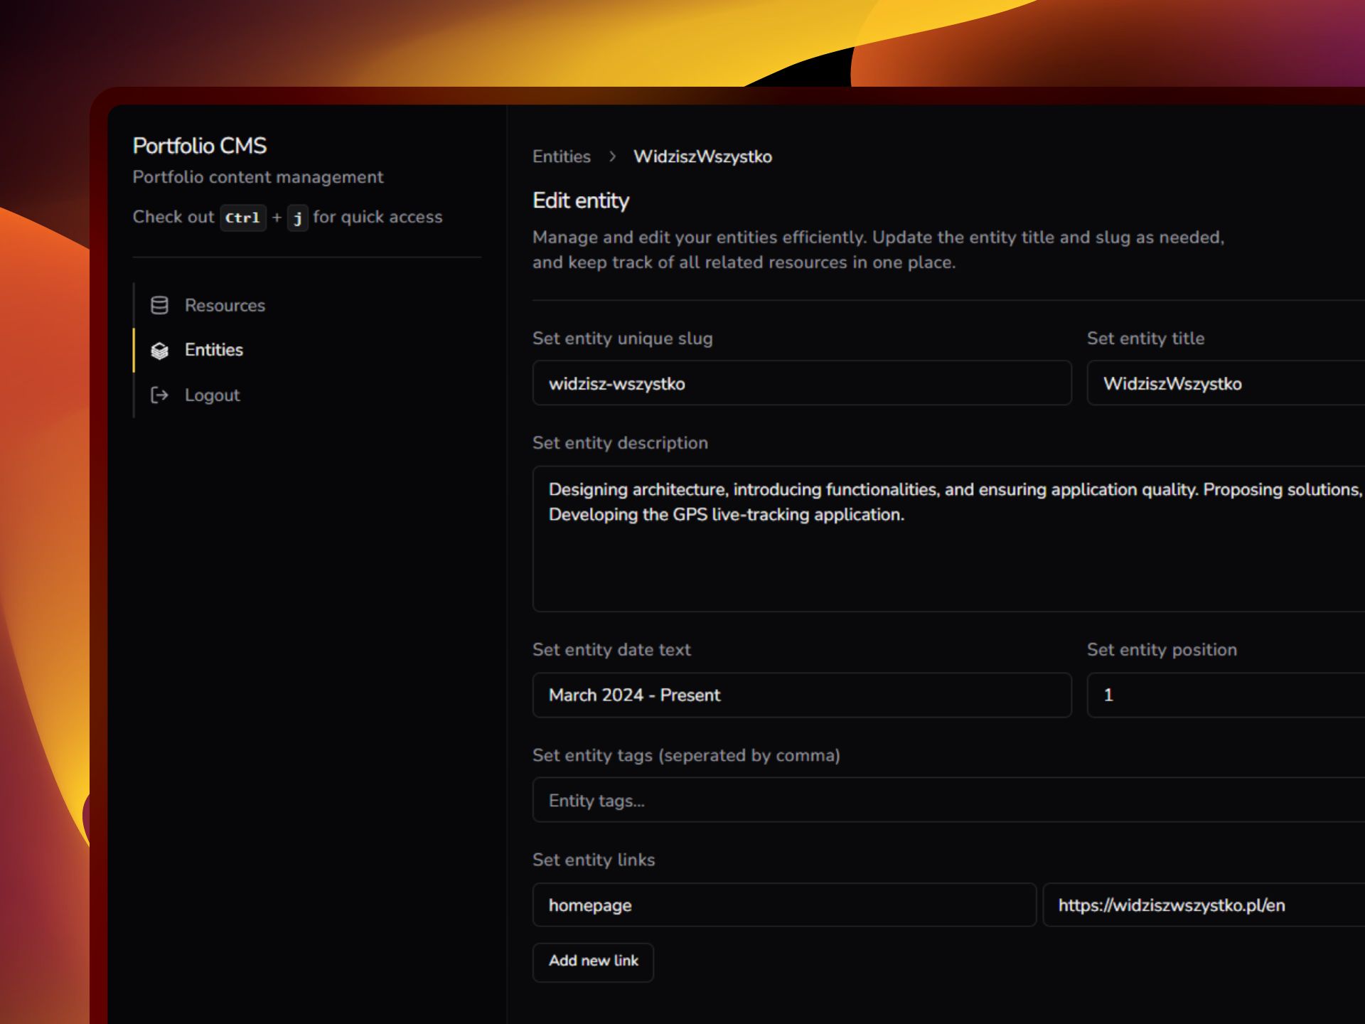The width and height of the screenshot is (1365, 1024).
Task: Focus the entity unique slug field
Action: pyautogui.click(x=802, y=383)
